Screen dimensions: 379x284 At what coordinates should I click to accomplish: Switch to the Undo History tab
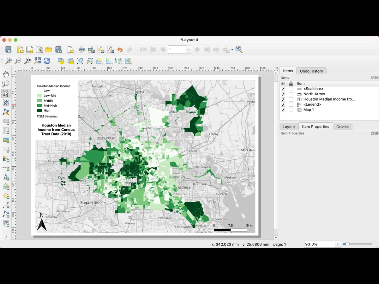point(311,71)
